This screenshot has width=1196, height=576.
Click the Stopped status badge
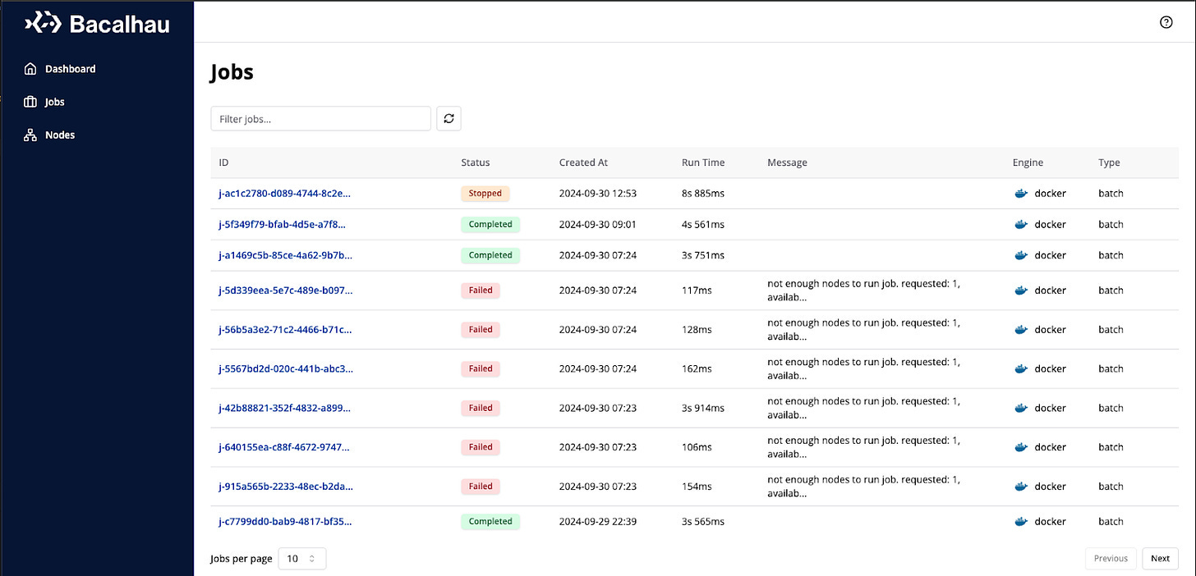485,194
